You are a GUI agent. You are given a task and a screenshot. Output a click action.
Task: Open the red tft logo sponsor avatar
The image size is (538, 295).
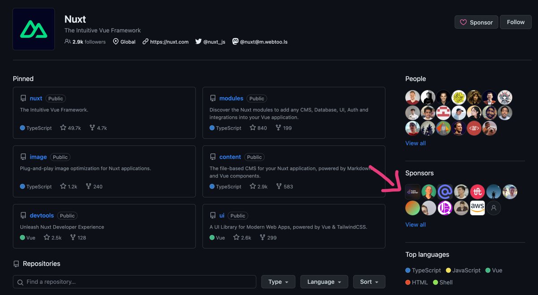(x=477, y=192)
